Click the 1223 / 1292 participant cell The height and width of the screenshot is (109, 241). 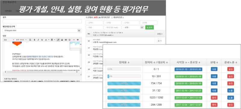[x=156, y=98]
